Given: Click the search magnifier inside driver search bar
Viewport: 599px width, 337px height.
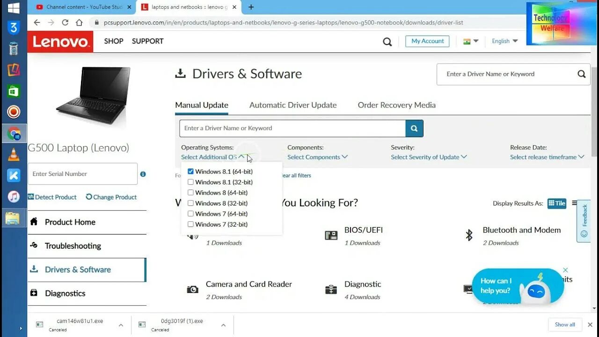Looking at the screenshot, I should (414, 128).
